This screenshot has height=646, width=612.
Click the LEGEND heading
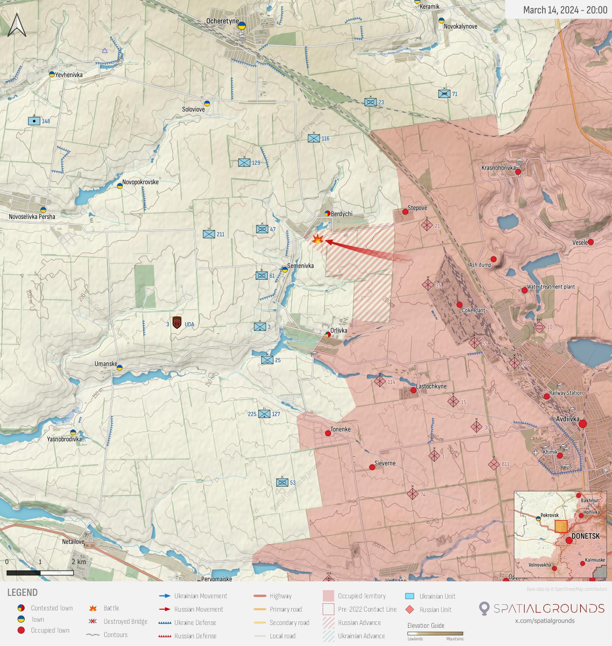coord(22,593)
